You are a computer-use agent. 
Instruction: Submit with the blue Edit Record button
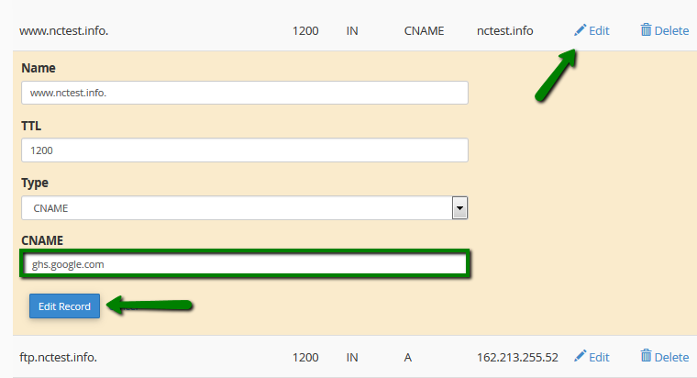click(x=64, y=306)
